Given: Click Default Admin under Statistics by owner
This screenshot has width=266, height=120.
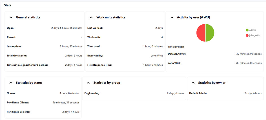Looking at the screenshot, I should click(x=198, y=93).
